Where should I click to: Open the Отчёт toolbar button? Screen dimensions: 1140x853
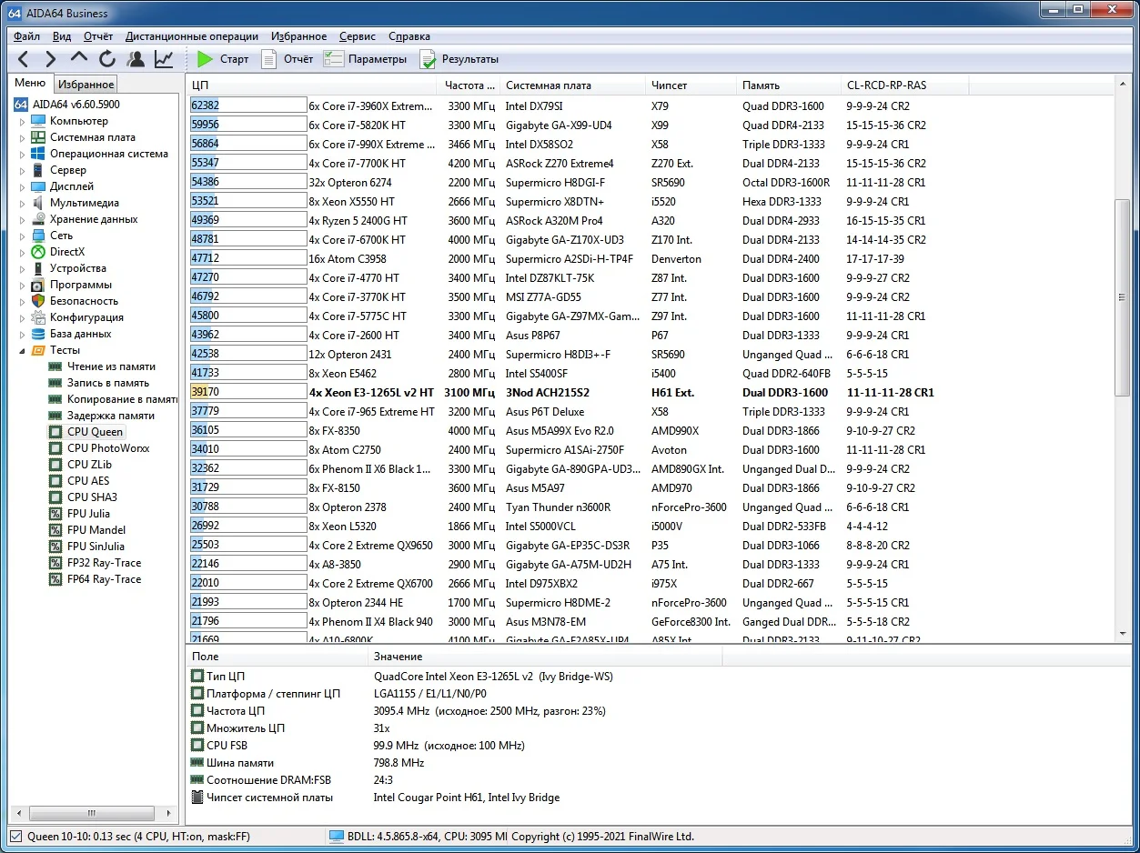pos(287,59)
